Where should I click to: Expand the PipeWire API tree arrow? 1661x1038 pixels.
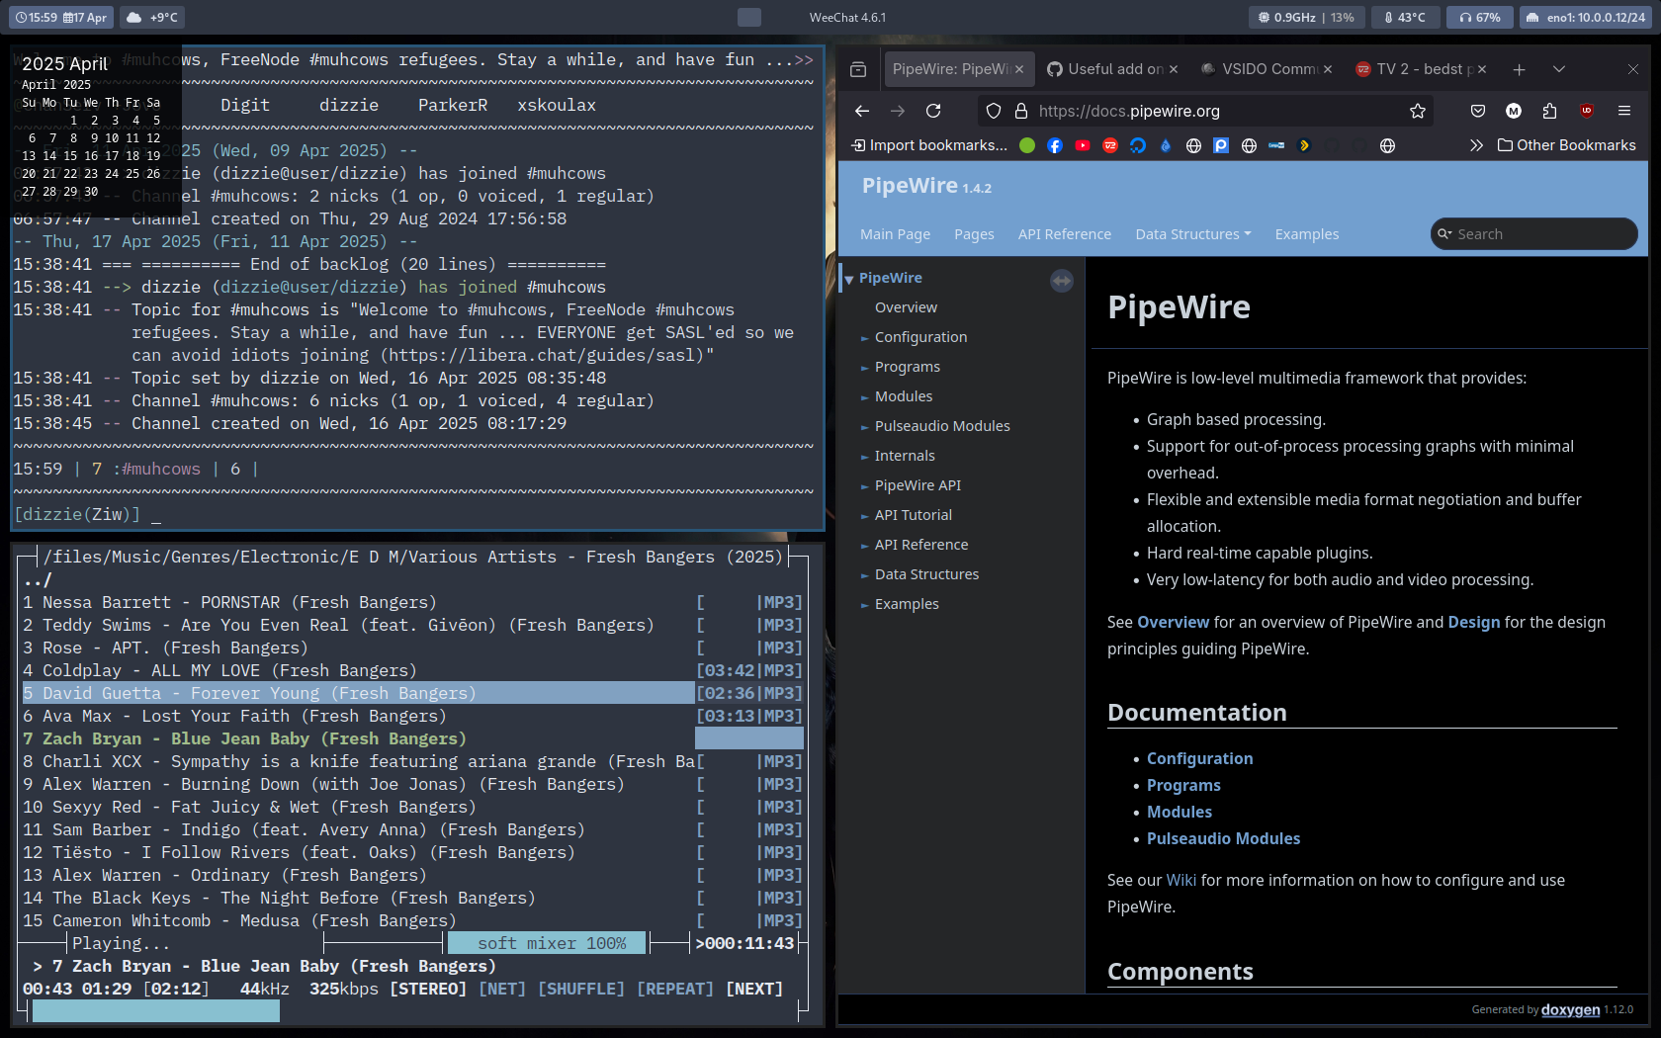coord(864,486)
